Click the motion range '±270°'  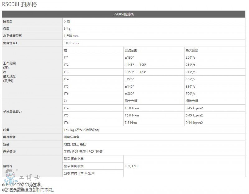pos(129,79)
